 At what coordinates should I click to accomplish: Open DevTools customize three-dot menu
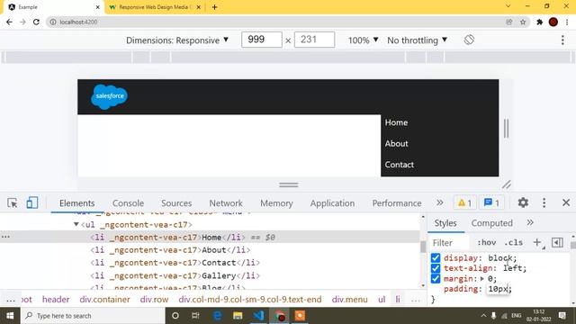544,202
